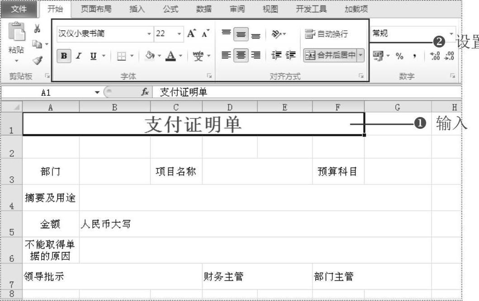This screenshot has height=301, width=479.
Task: Switch to 加载项 tab
Action: (356, 9)
